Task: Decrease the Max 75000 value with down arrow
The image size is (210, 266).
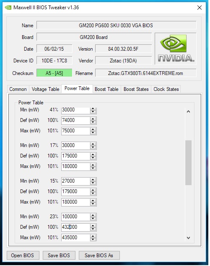Action: [93, 133]
